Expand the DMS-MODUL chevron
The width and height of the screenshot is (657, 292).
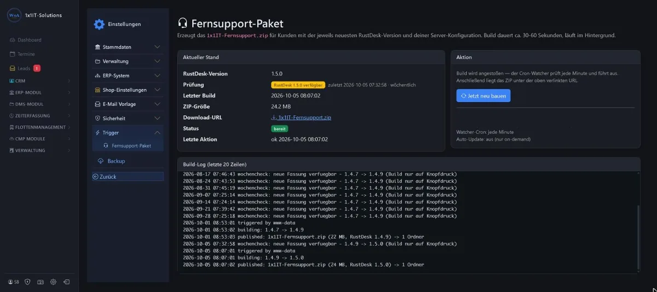(69, 104)
